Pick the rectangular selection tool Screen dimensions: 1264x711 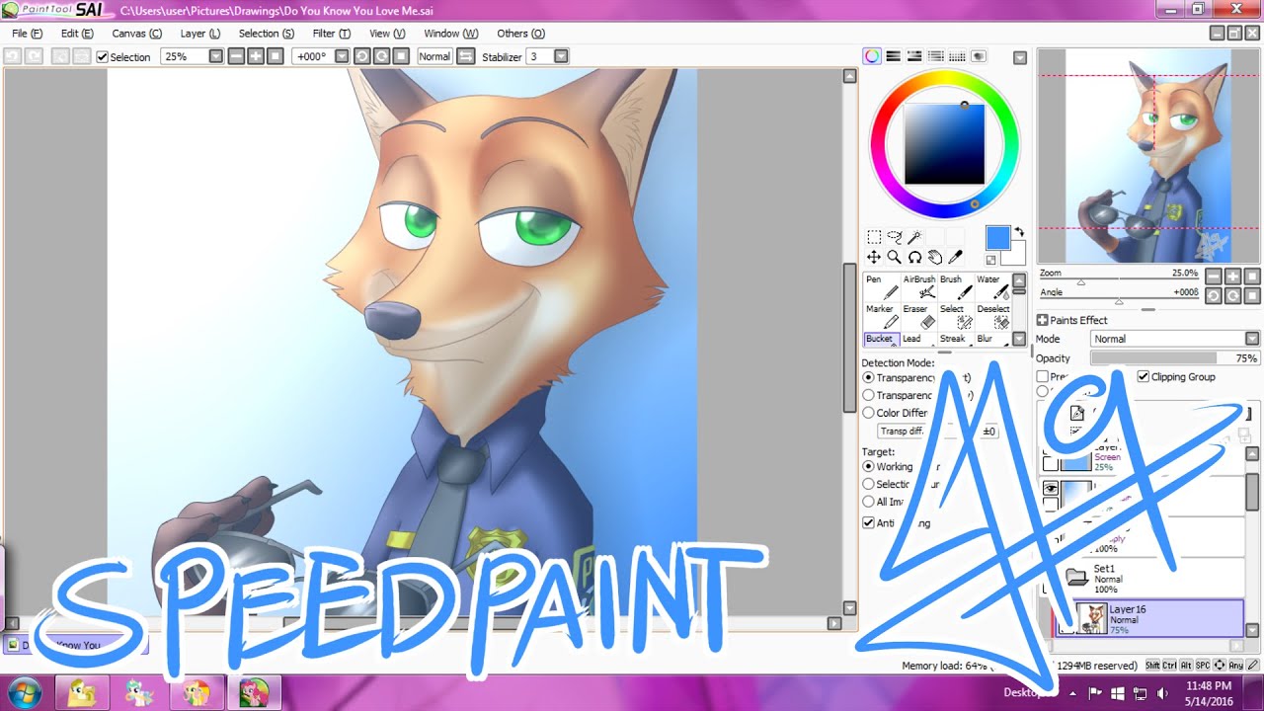pos(874,237)
